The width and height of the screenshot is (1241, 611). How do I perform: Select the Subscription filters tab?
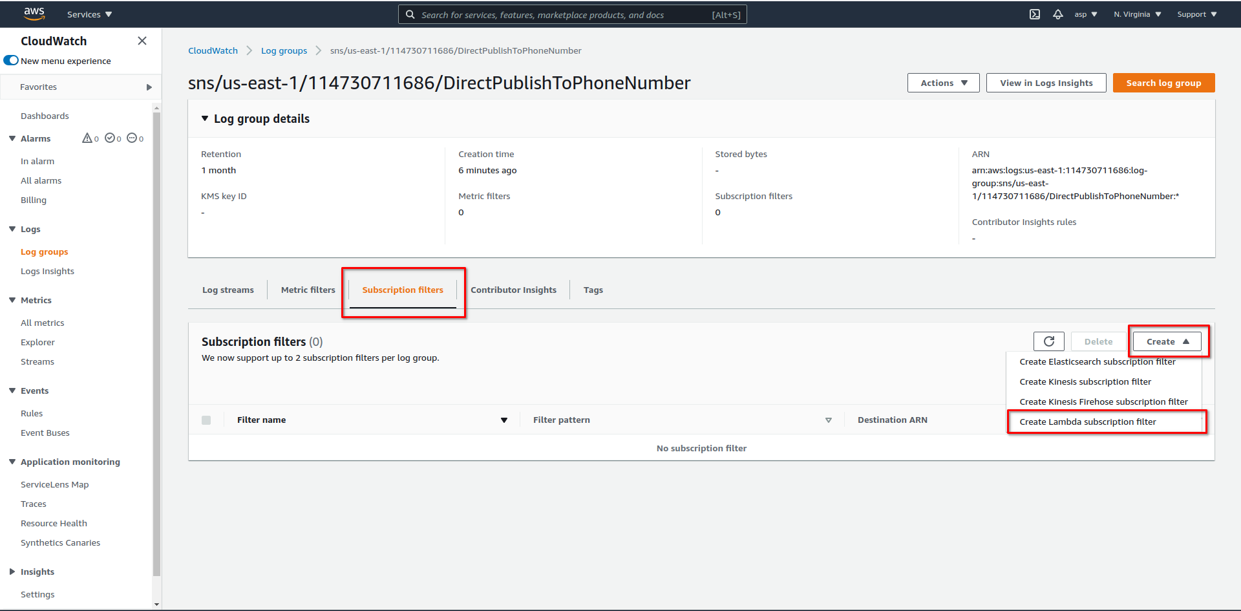[403, 290]
